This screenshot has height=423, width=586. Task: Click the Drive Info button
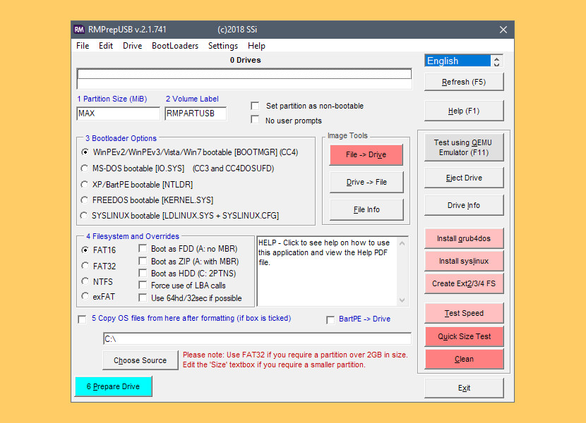click(464, 206)
